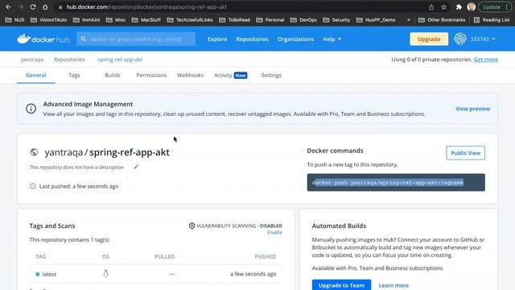The width and height of the screenshot is (515, 290).
Task: Open the Other Bookmarks folder
Action: [x=442, y=19]
